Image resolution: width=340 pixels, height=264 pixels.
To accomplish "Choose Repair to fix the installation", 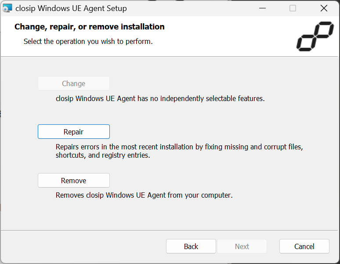I will pos(74,132).
